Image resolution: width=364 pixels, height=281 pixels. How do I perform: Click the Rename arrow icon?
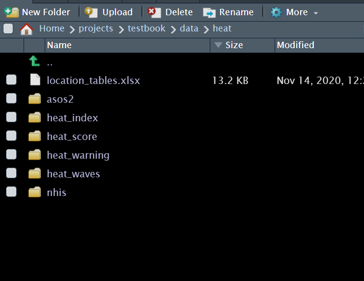[x=209, y=13]
